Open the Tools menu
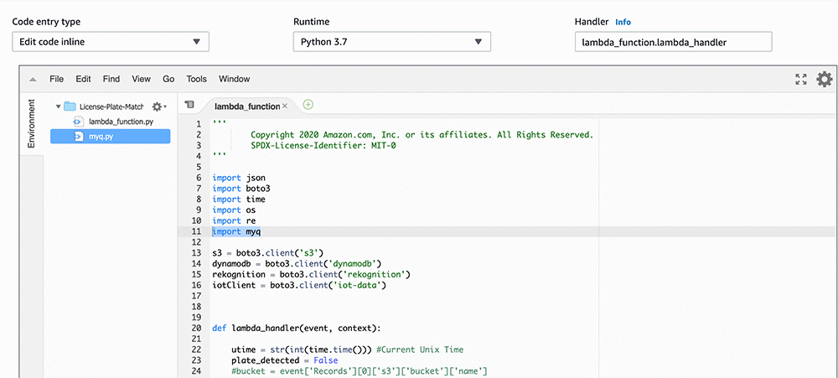This screenshot has height=378, width=838. 196,79
